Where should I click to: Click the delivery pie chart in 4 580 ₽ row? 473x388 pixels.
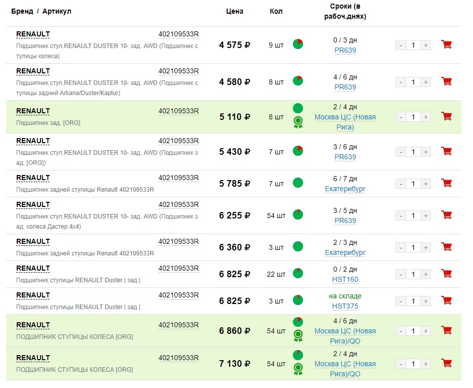click(x=298, y=81)
